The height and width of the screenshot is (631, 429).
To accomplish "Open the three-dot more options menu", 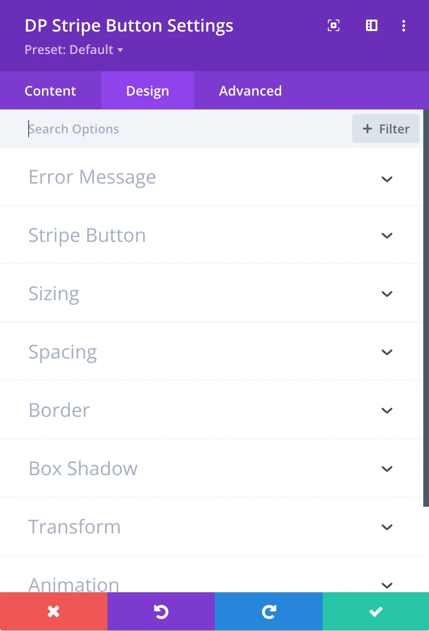I will 404,26.
